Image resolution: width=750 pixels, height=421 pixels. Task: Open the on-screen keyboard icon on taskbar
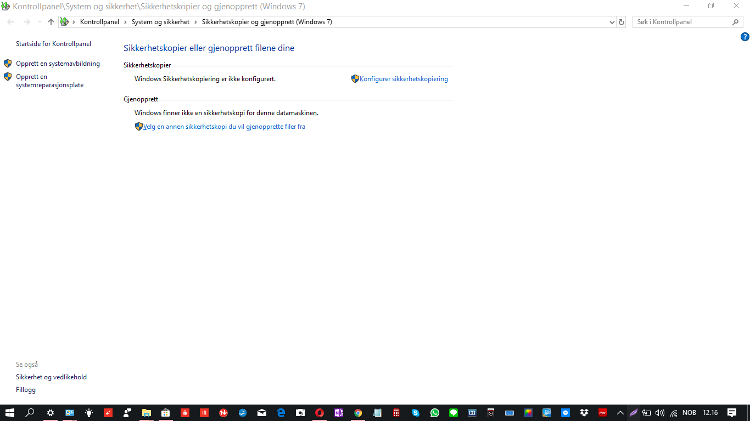tap(510, 413)
